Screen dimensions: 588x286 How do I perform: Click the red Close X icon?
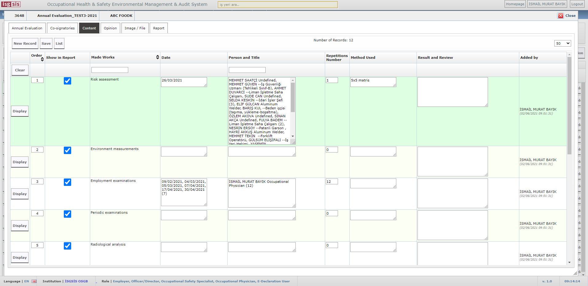click(560, 16)
